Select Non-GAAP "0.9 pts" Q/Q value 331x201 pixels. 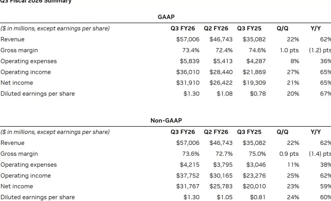(x=289, y=154)
